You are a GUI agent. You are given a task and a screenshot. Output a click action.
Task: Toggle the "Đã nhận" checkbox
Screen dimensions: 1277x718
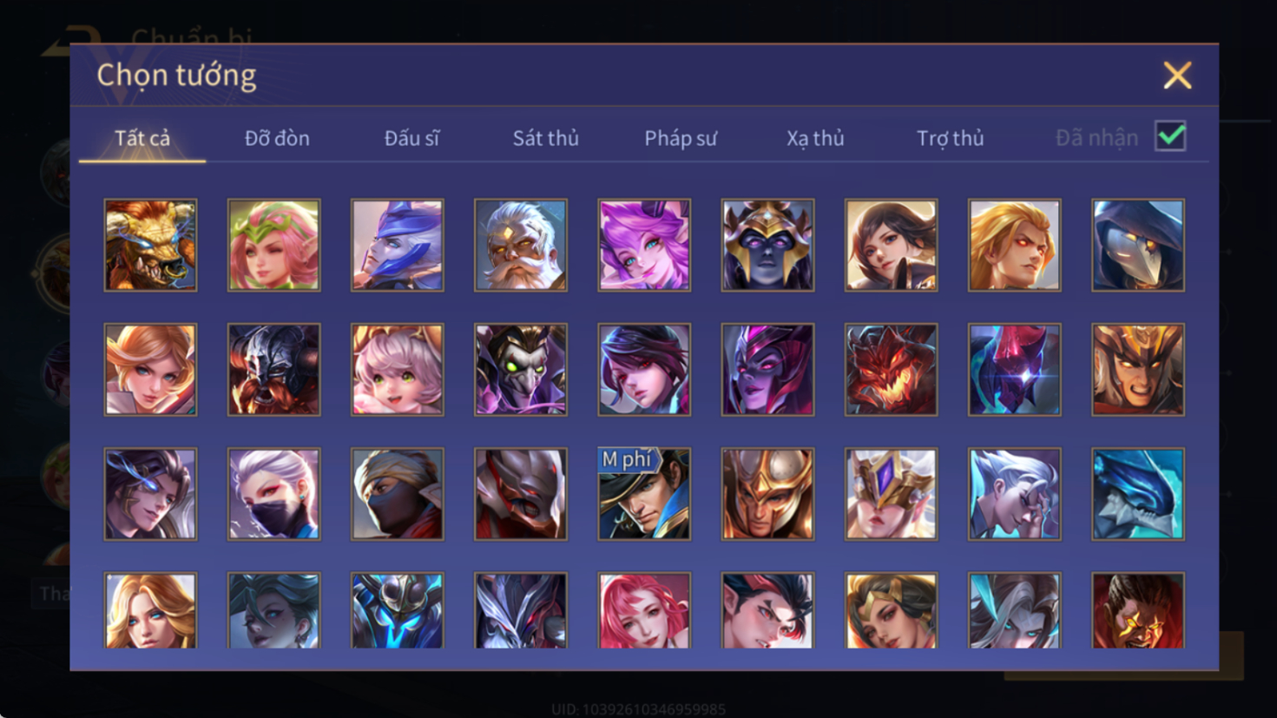[1170, 136]
